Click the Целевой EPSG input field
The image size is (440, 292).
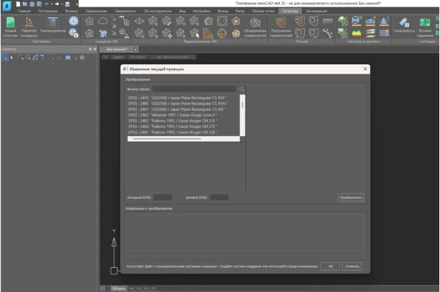[x=219, y=198]
